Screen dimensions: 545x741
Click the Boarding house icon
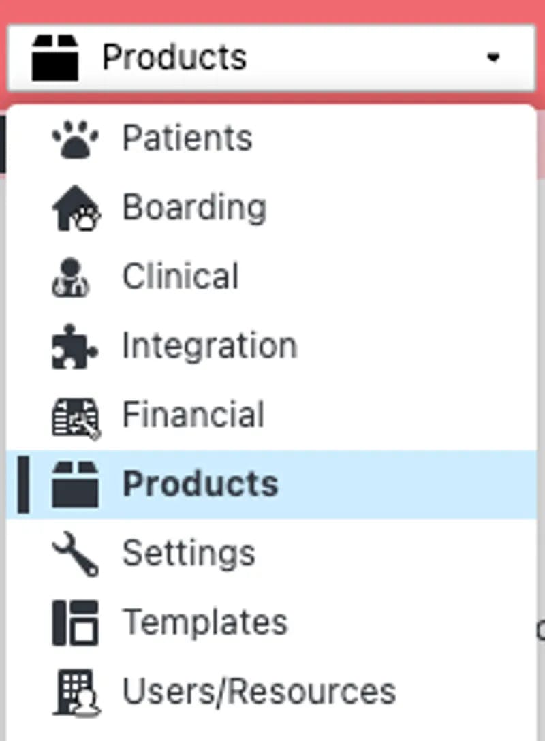point(75,208)
